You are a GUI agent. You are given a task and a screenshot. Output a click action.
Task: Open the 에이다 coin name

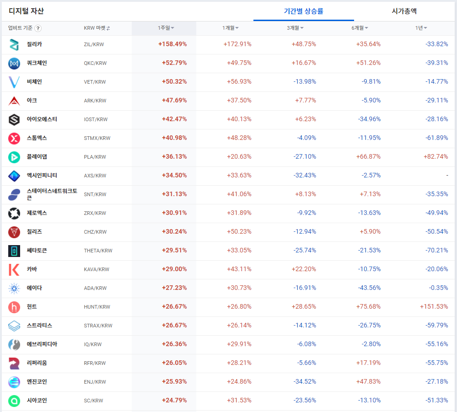pos(34,288)
